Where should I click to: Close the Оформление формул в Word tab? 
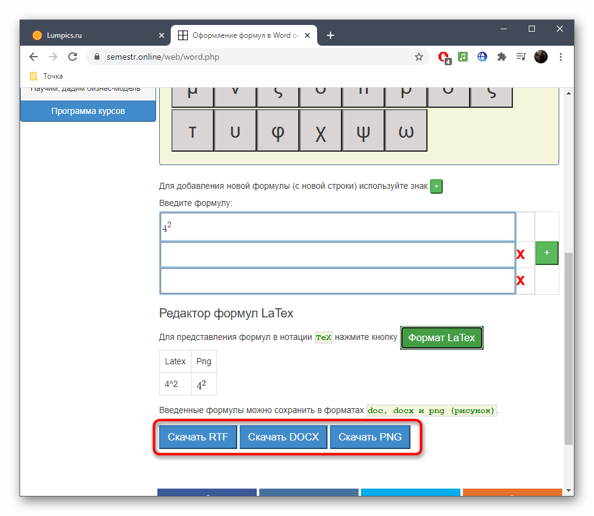[307, 35]
